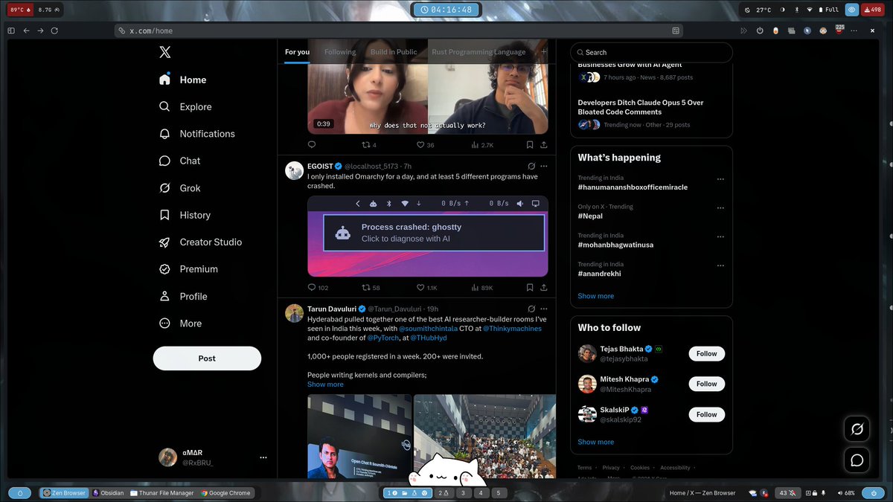This screenshot has width=893, height=502.
Task: Switch to Following tab
Action: [x=340, y=52]
